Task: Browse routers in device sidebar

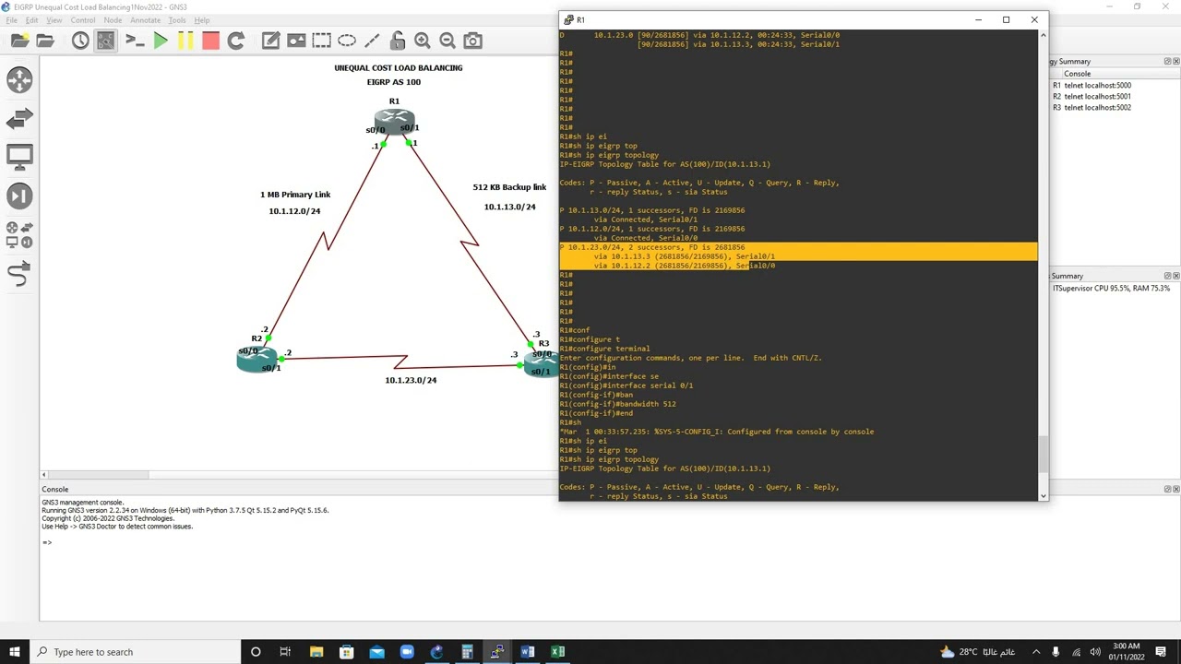Action: coord(19,79)
